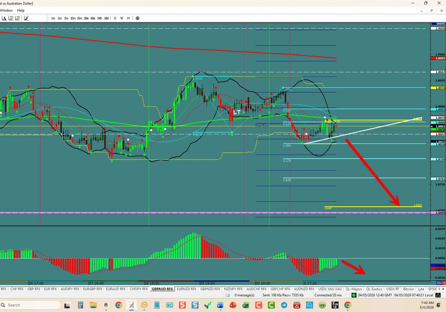
Task: Open Telegram from the Windows taskbar
Action: [x=284, y=305]
